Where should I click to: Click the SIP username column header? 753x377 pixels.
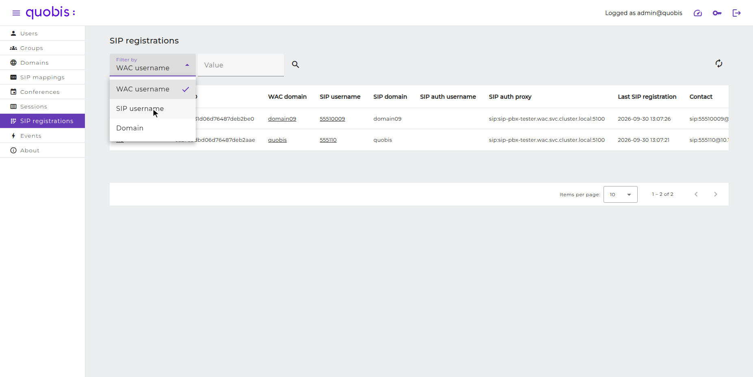point(340,97)
